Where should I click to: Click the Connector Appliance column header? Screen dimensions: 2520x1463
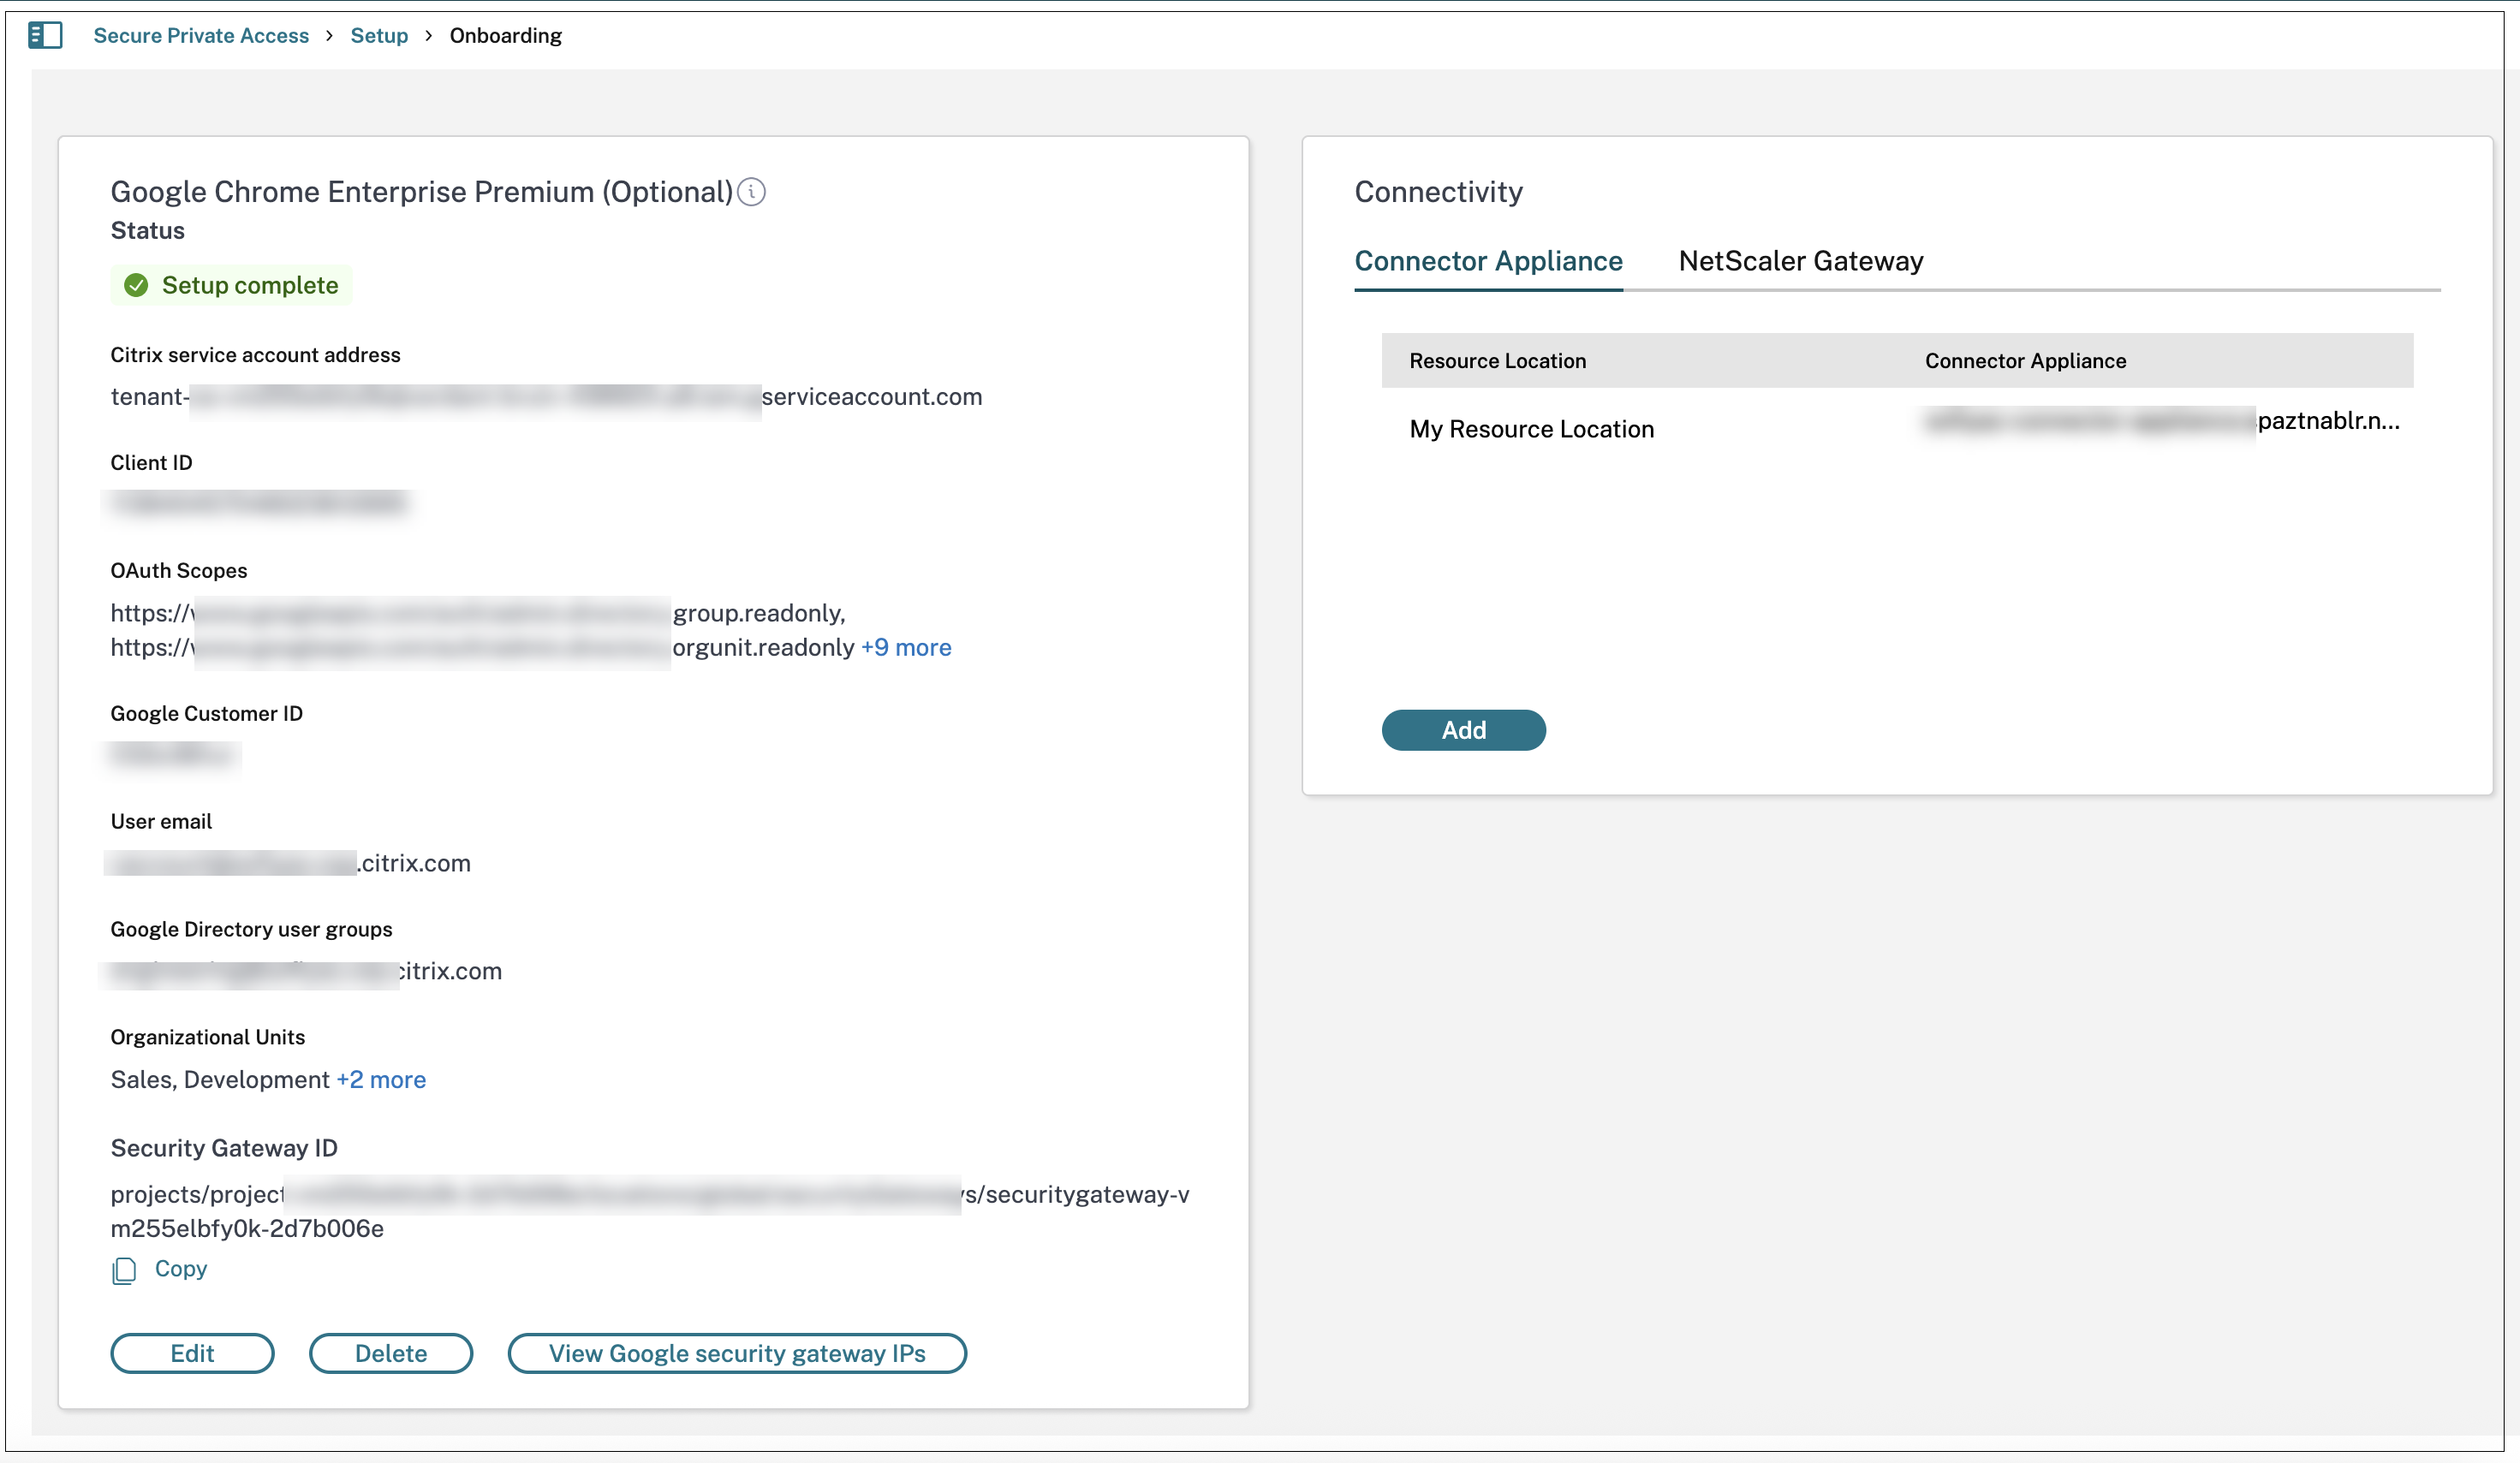pyautogui.click(x=2026, y=361)
